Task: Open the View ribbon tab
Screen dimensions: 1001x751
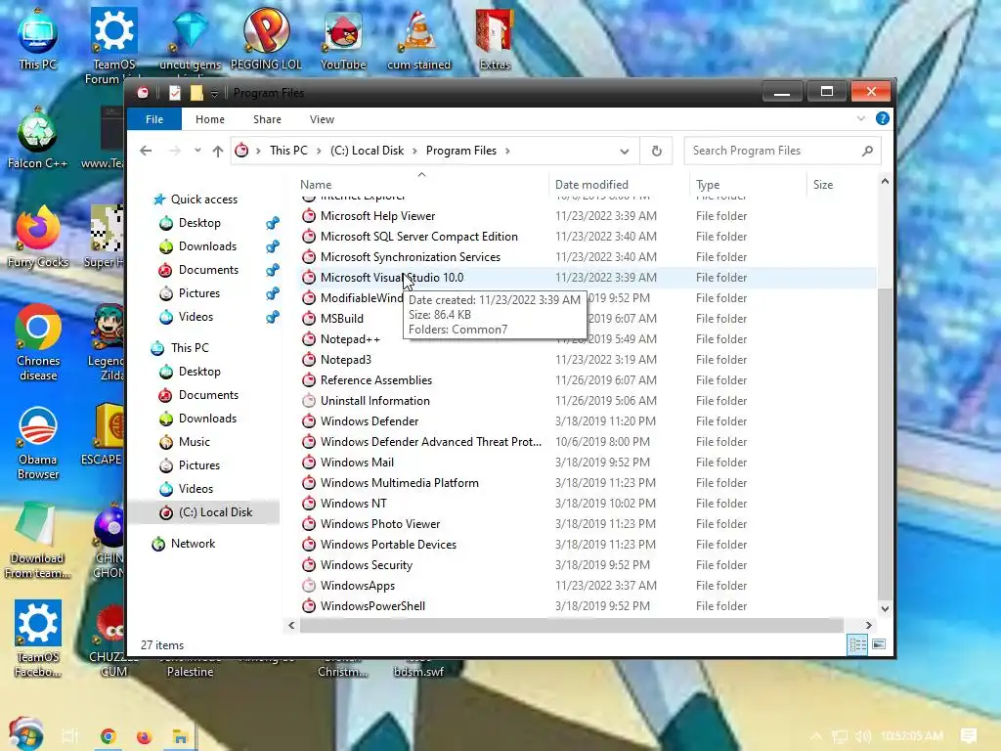Action: (322, 119)
